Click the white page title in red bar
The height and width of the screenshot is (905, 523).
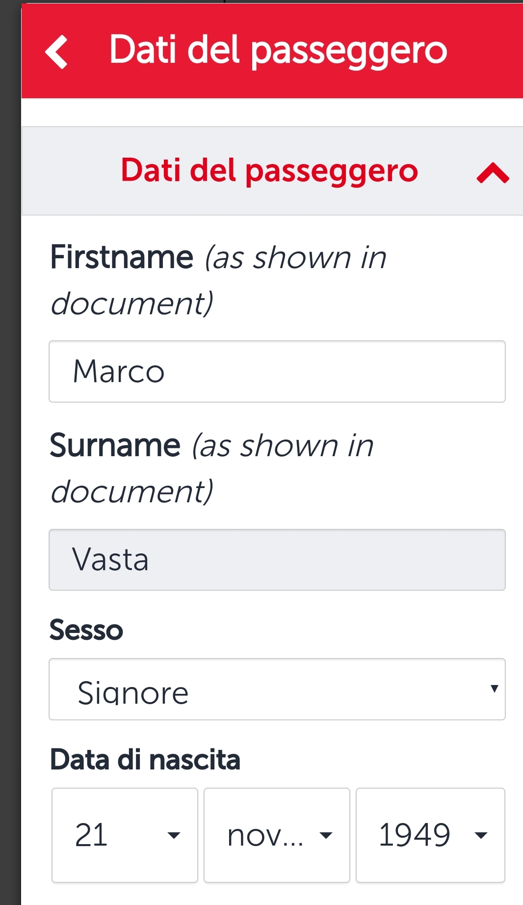[x=278, y=50]
